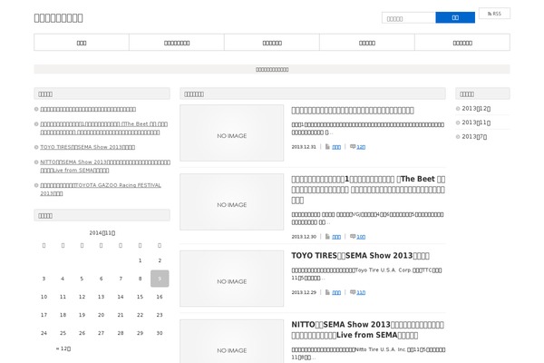Click day 10 in the calendar
This screenshot has height=363, width=544.
click(x=44, y=297)
